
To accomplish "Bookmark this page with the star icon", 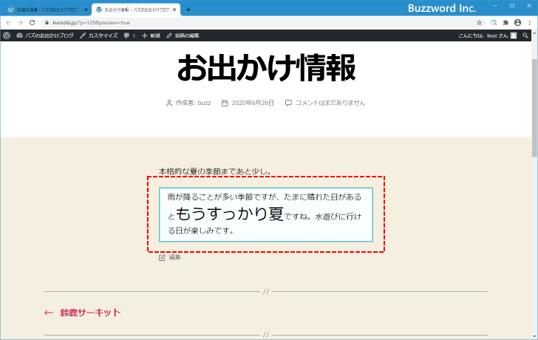I will click(479, 23).
